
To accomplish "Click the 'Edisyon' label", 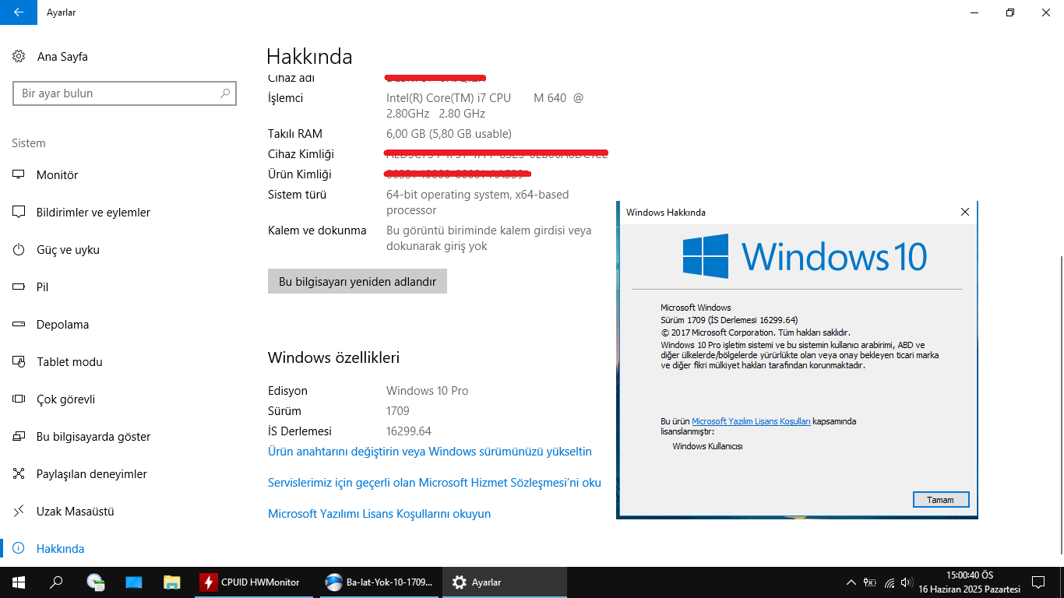I will (x=288, y=391).
